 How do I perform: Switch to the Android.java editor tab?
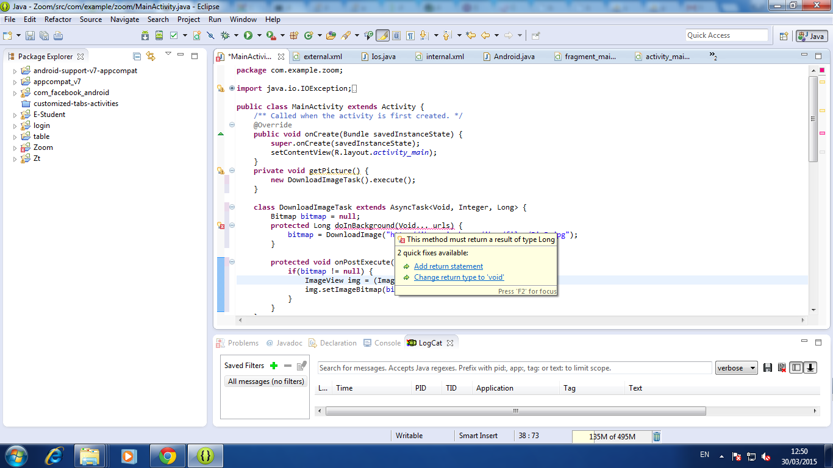(509, 57)
